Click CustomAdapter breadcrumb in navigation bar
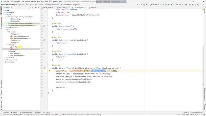This screenshot has width=206, height=116. click(67, 5)
